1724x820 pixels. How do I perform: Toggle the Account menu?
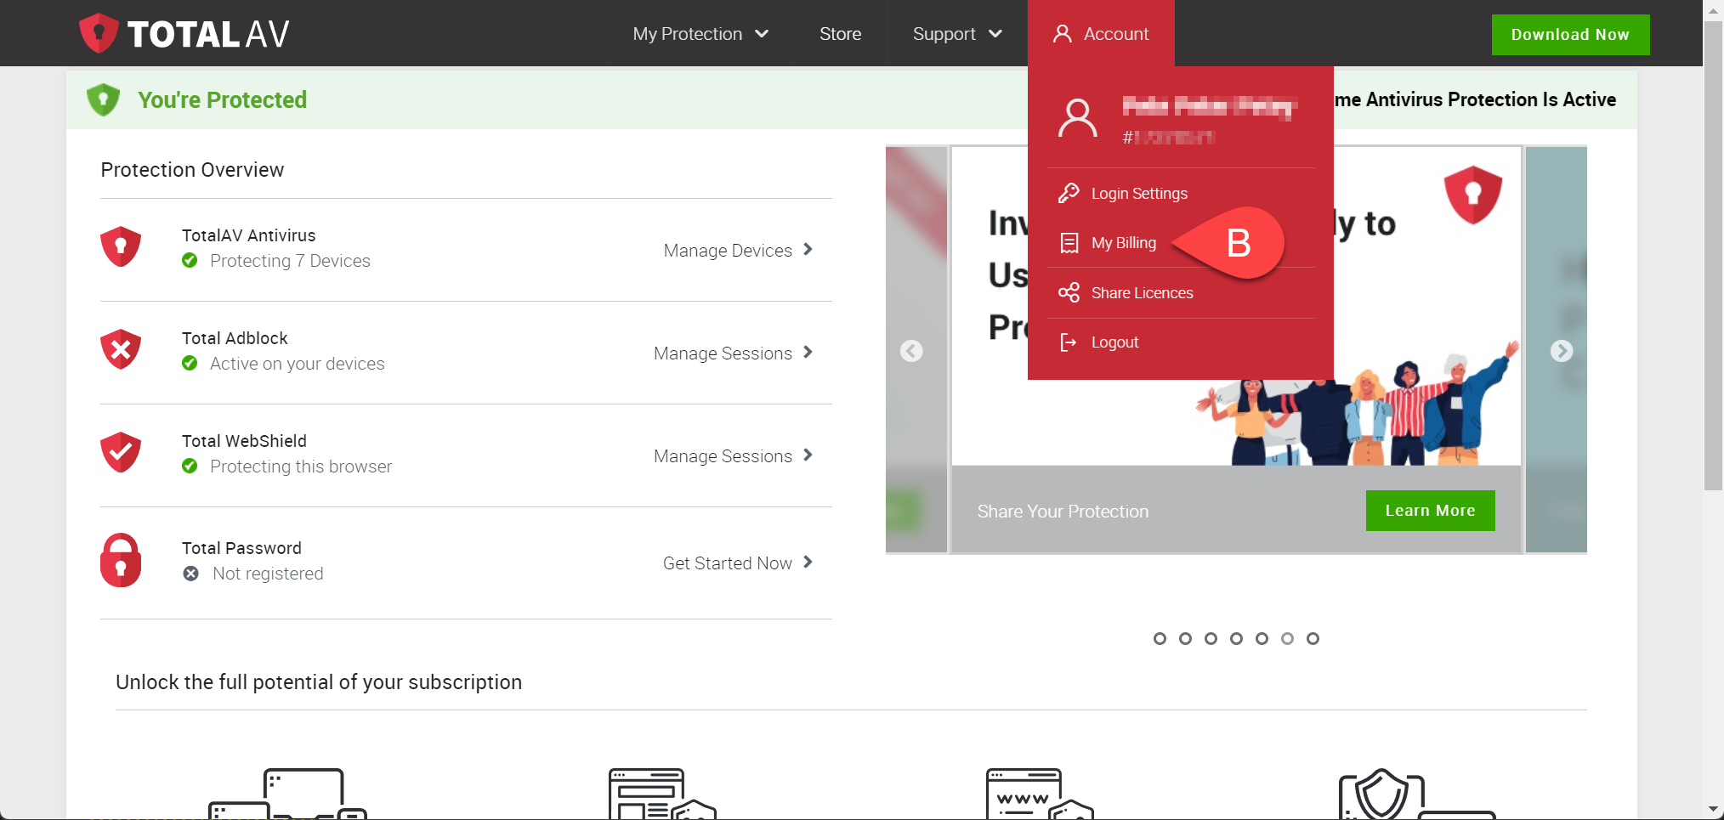tap(1101, 33)
